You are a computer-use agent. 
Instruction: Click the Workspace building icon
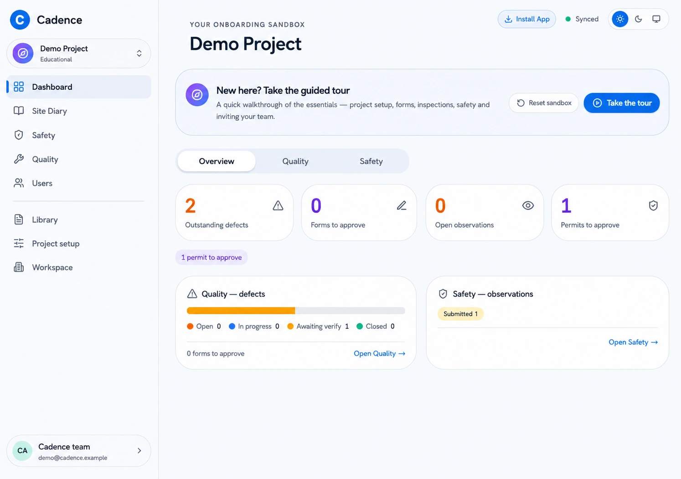click(x=19, y=267)
